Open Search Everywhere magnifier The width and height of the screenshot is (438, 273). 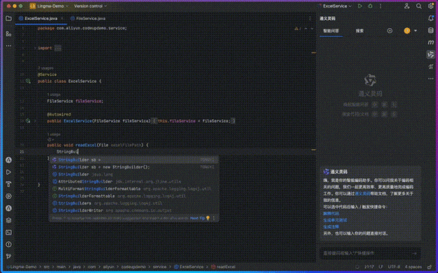(419, 6)
